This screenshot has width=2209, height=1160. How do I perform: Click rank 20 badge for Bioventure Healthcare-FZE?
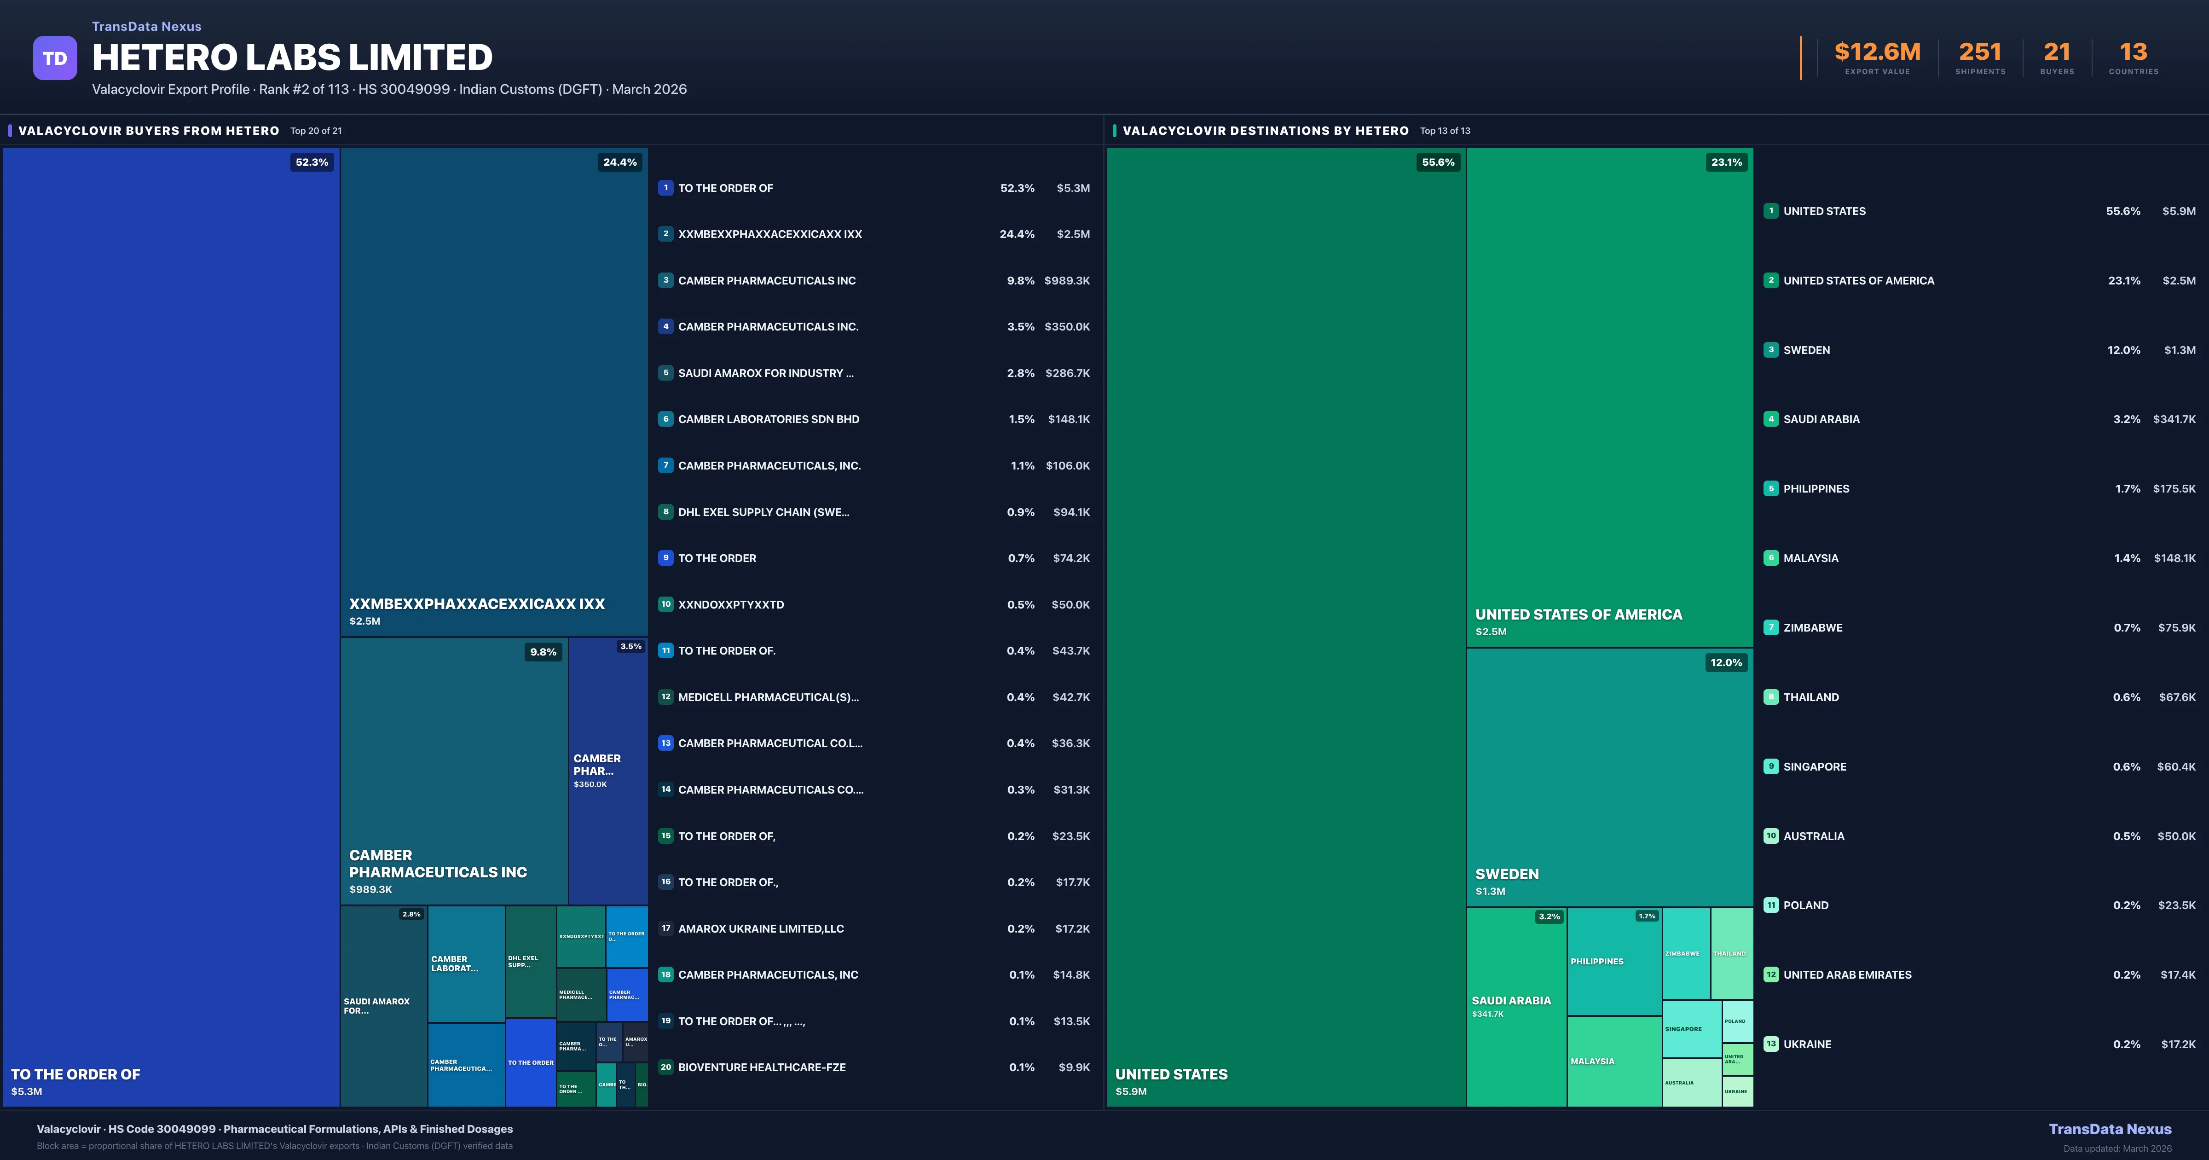665,1067
